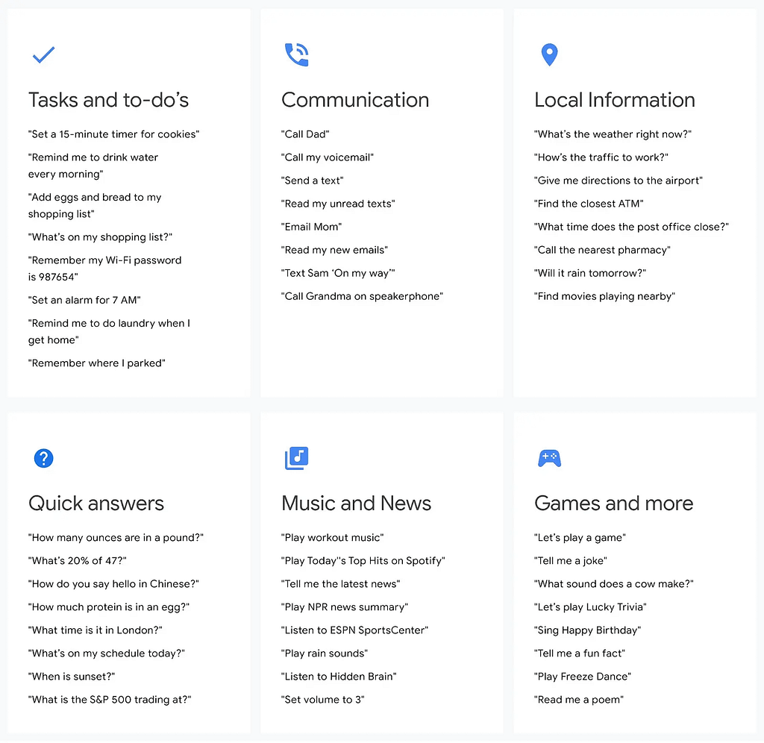
Task: Click "Set an alarm for 7 AM"
Action: 84,300
